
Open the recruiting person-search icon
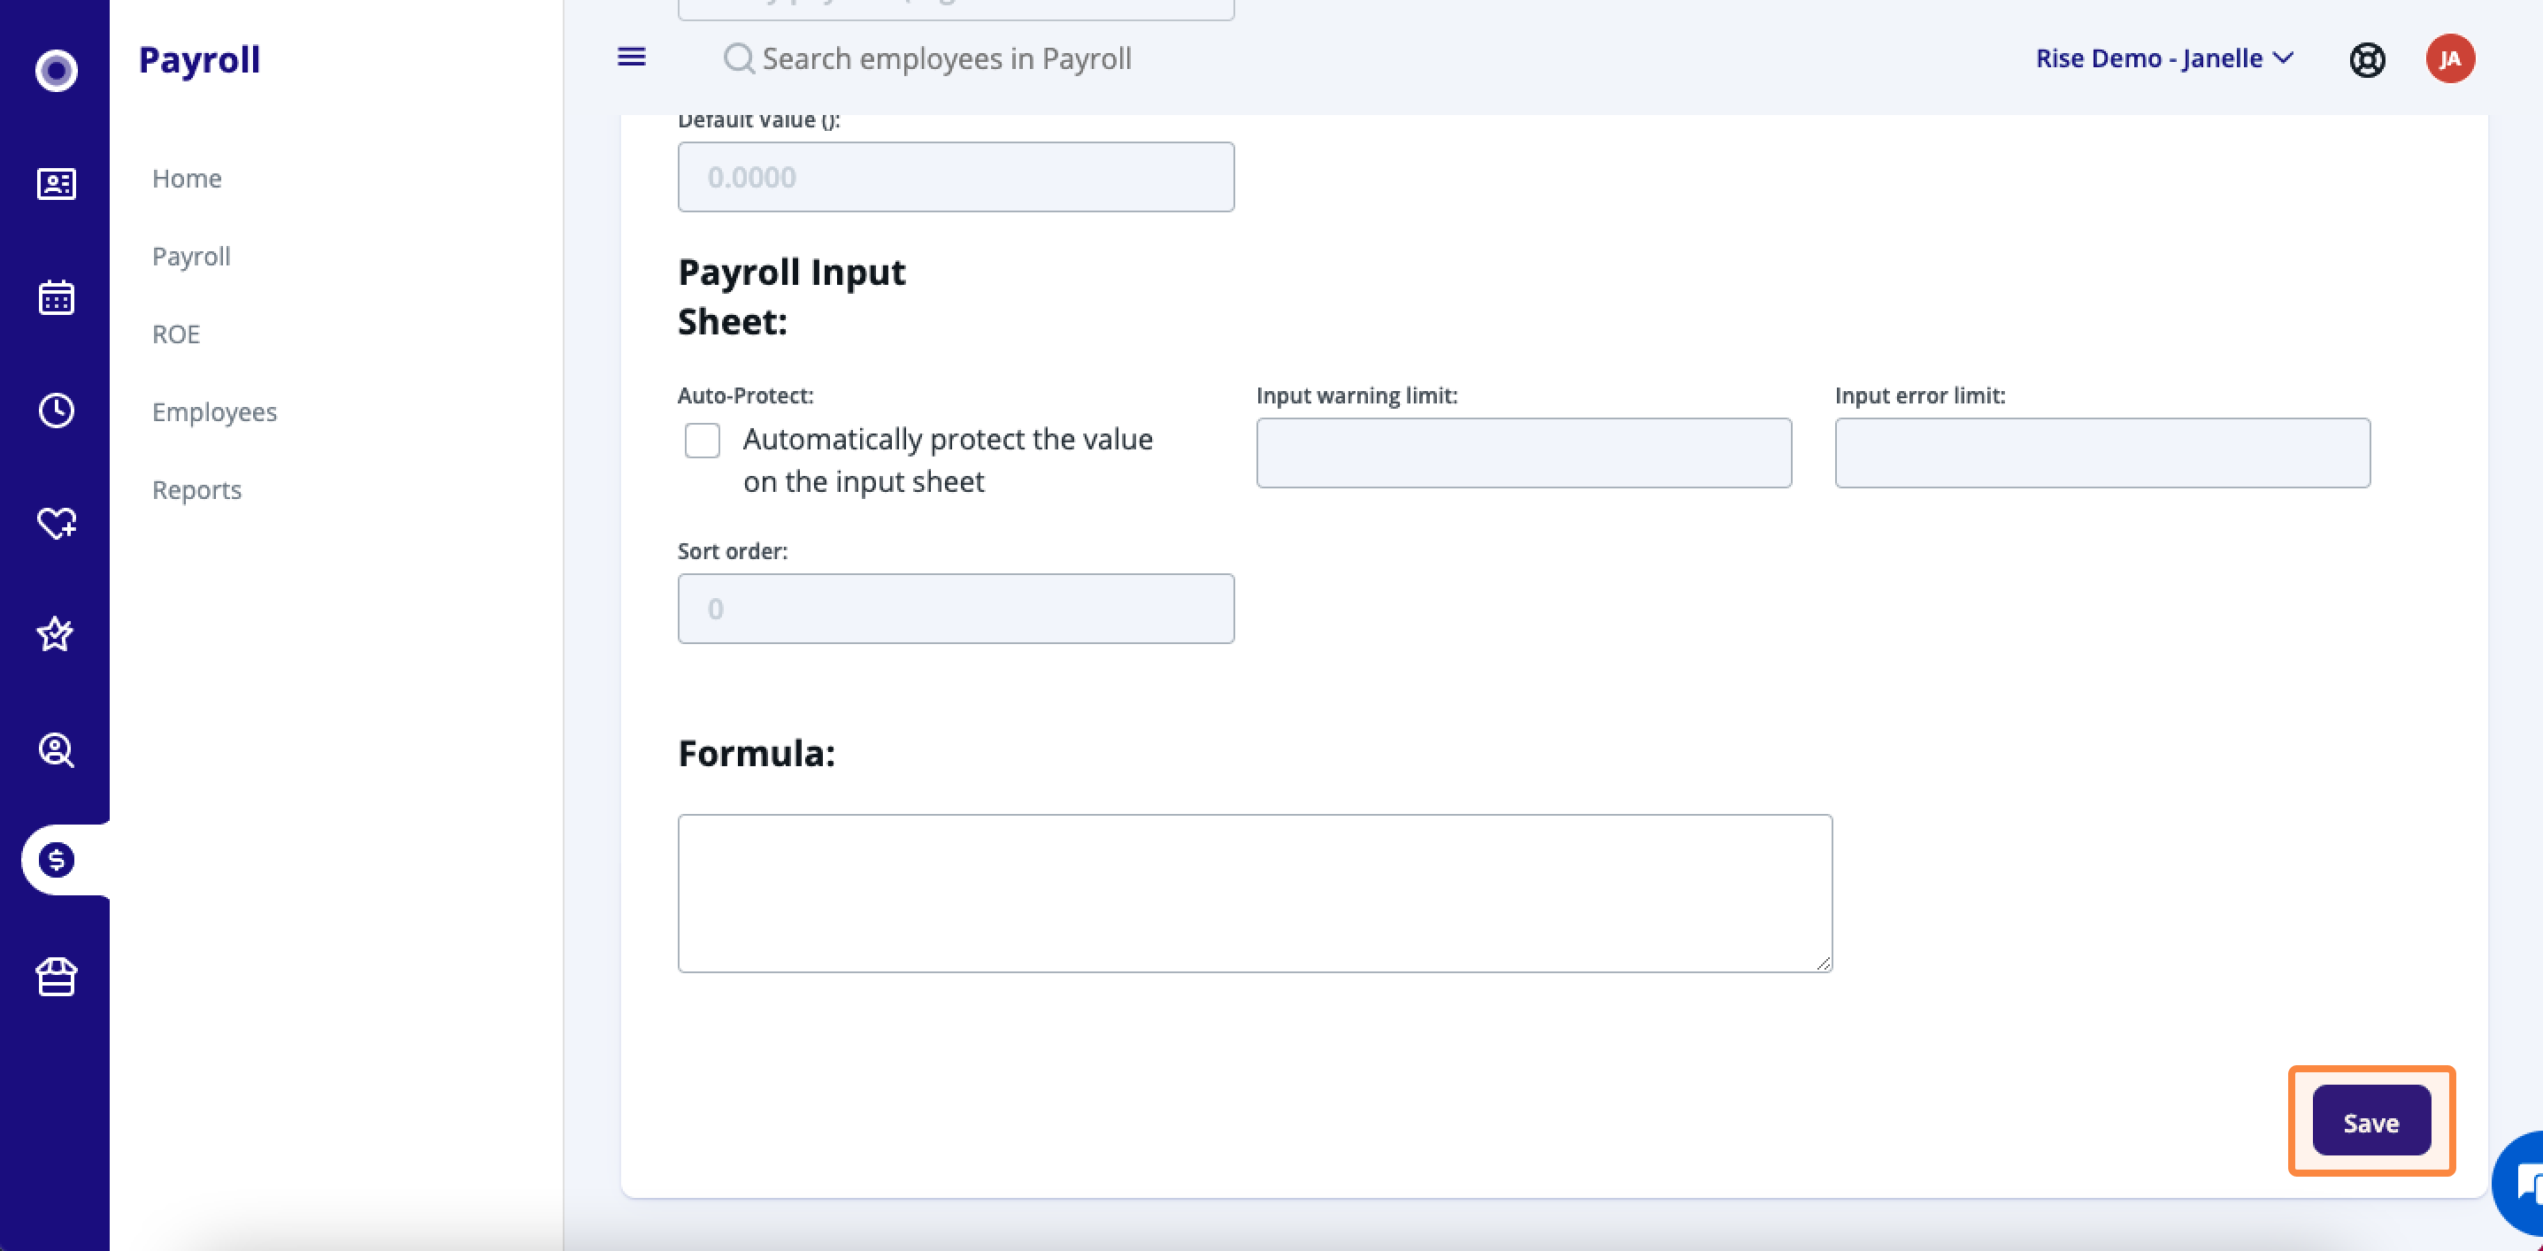[x=57, y=750]
